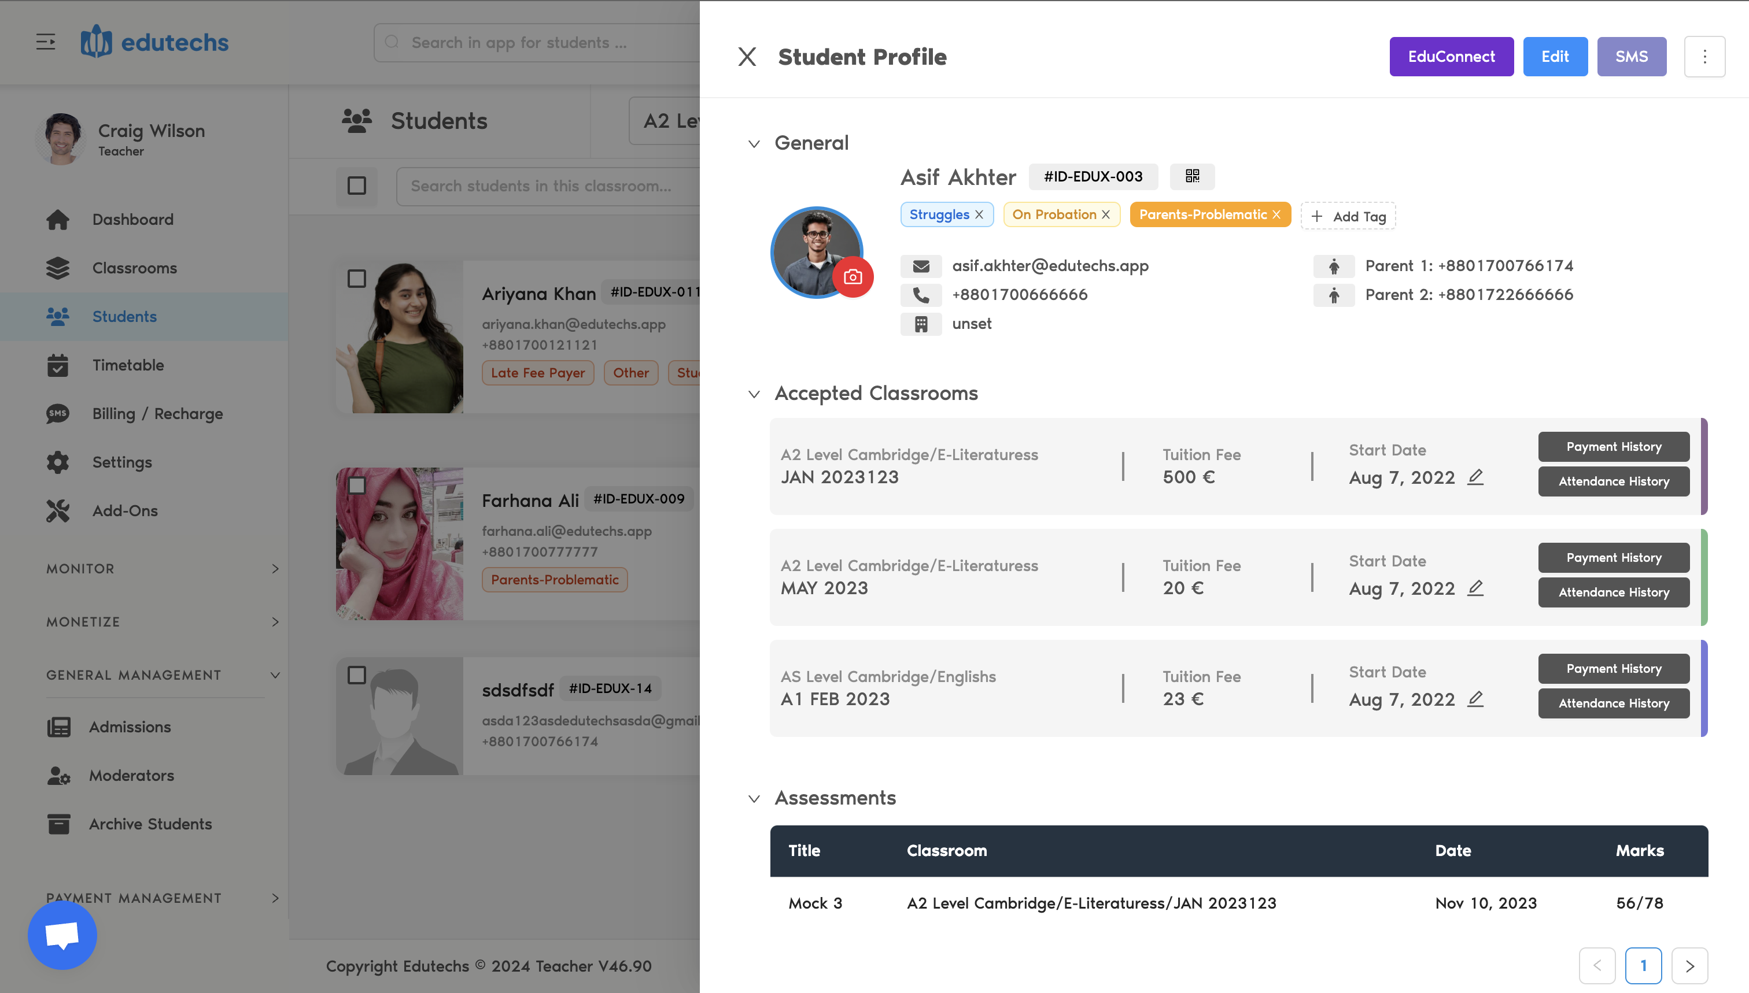The height and width of the screenshot is (993, 1749).
Task: Close the Student Profile panel with X
Action: point(747,57)
